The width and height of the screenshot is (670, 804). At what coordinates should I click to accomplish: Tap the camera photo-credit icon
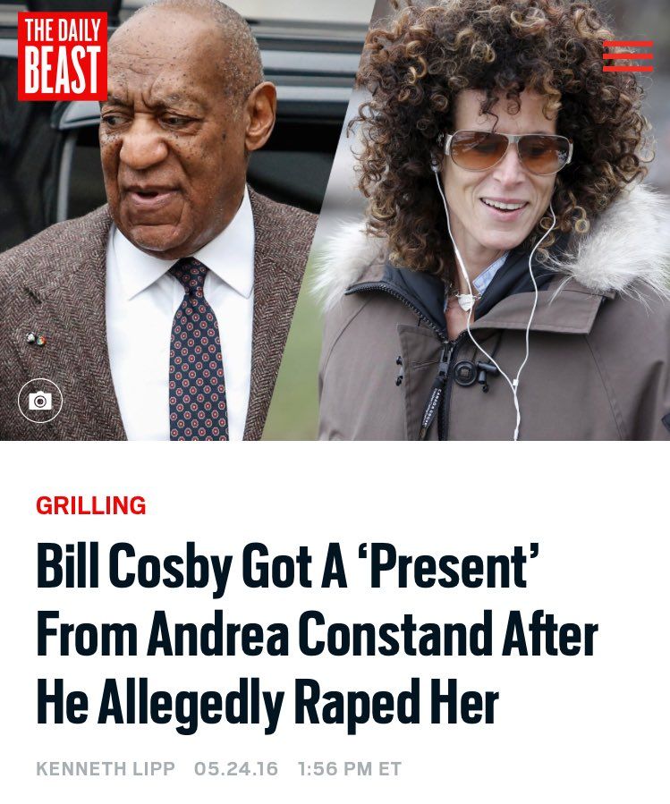(x=40, y=401)
